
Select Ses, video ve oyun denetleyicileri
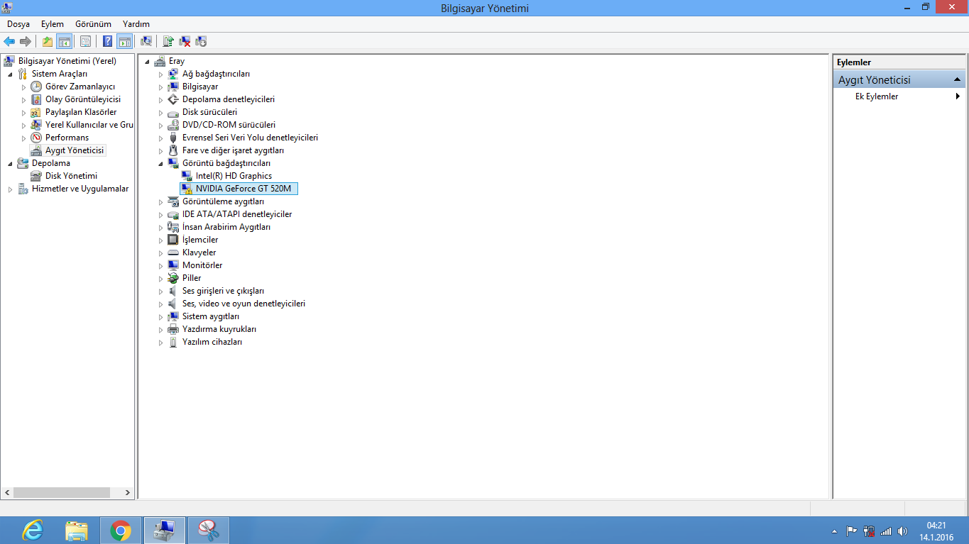[243, 304]
